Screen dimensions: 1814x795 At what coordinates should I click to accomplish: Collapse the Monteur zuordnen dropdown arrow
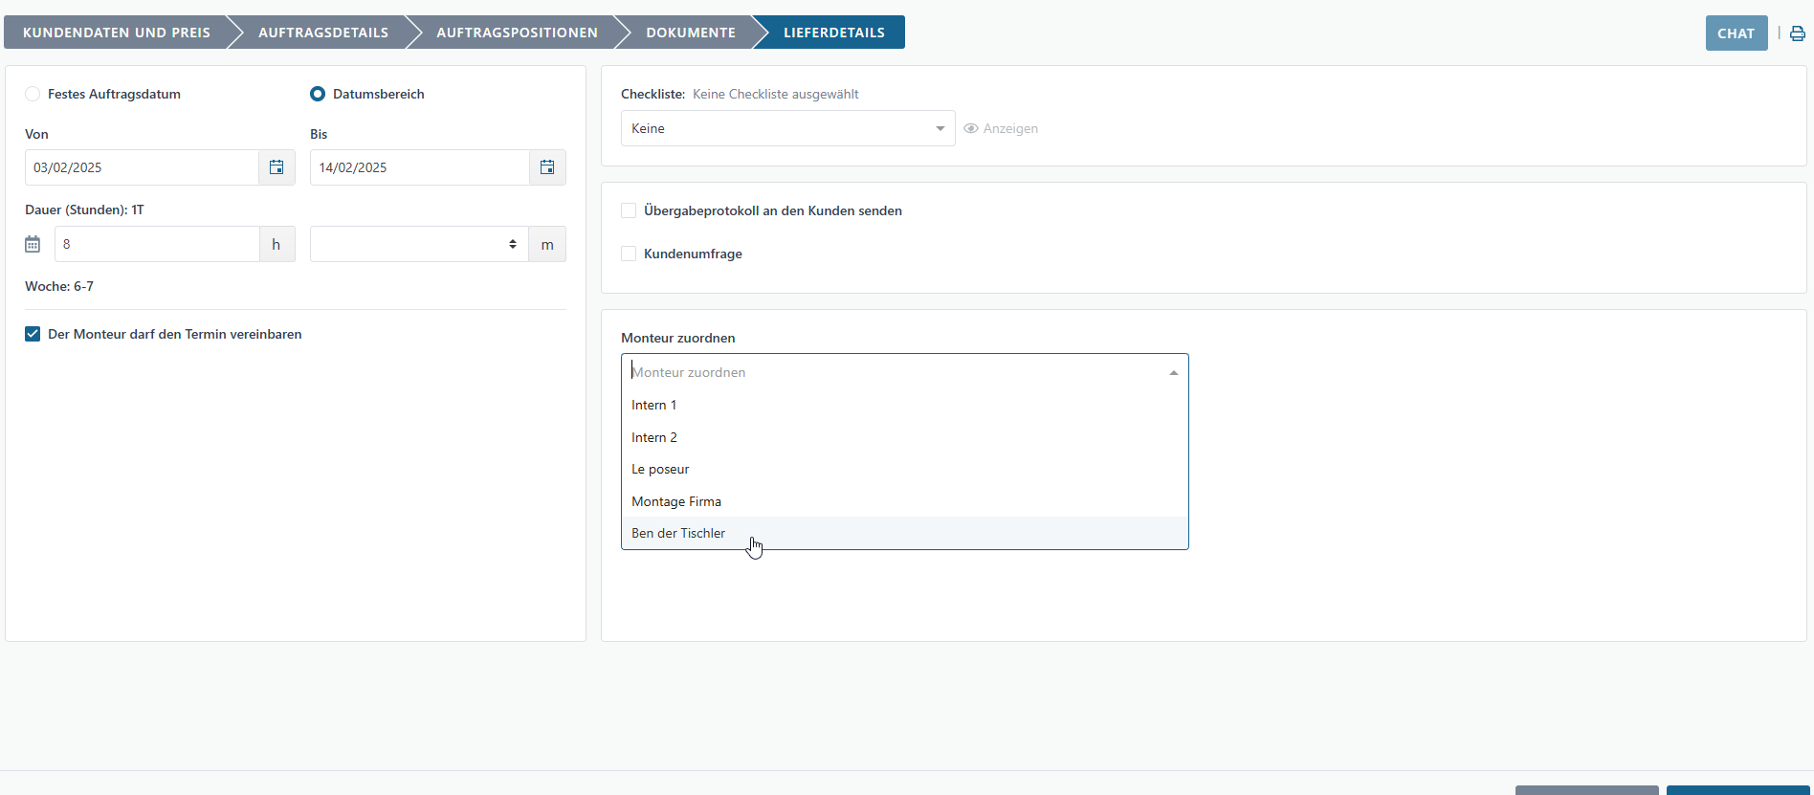pyautogui.click(x=1173, y=372)
